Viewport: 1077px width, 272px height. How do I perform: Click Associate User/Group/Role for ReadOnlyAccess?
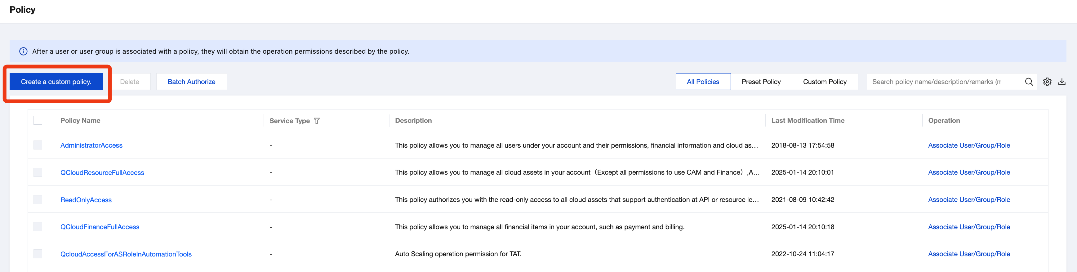(x=969, y=200)
